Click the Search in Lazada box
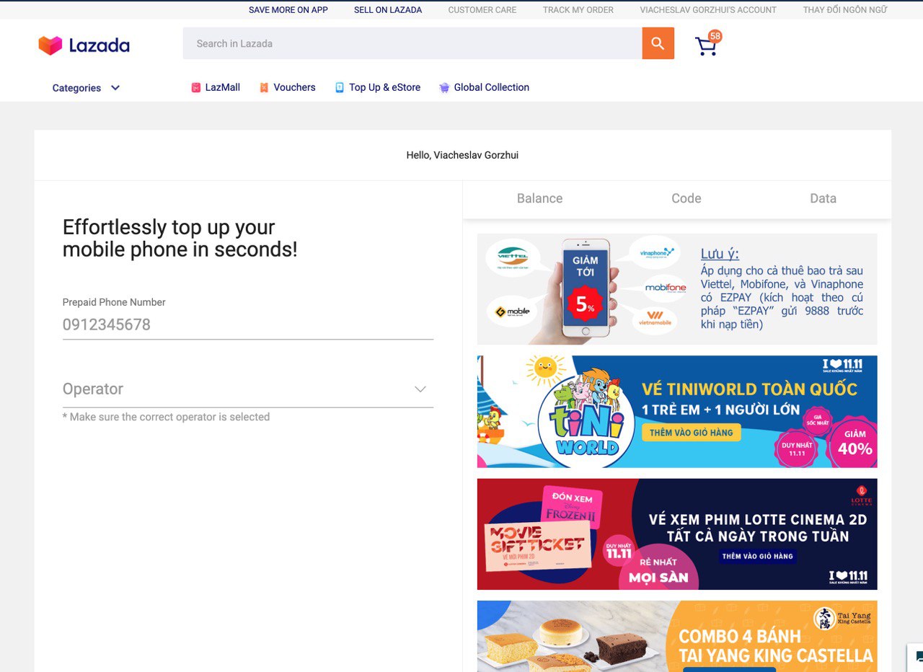 [412, 43]
